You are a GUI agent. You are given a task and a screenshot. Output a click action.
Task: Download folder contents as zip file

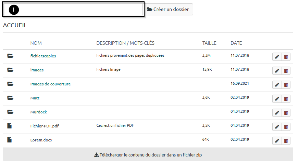[x=148, y=155]
